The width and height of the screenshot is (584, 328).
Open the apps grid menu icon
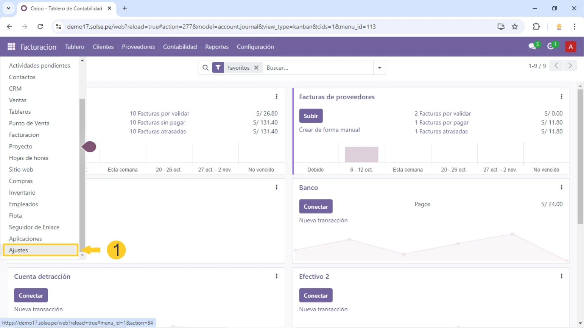(x=11, y=47)
